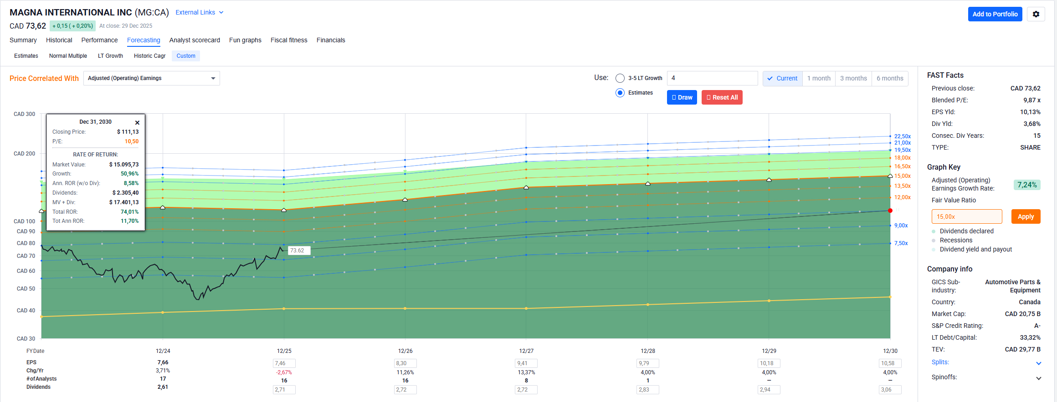Screen dimensions: 1057x402
Task: Toggle Recessions legend dot
Action: click(934, 241)
